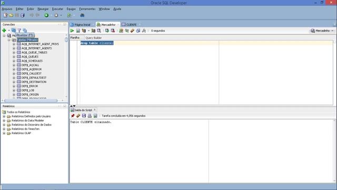Click the green Run Statement play icon

[x=72, y=31]
